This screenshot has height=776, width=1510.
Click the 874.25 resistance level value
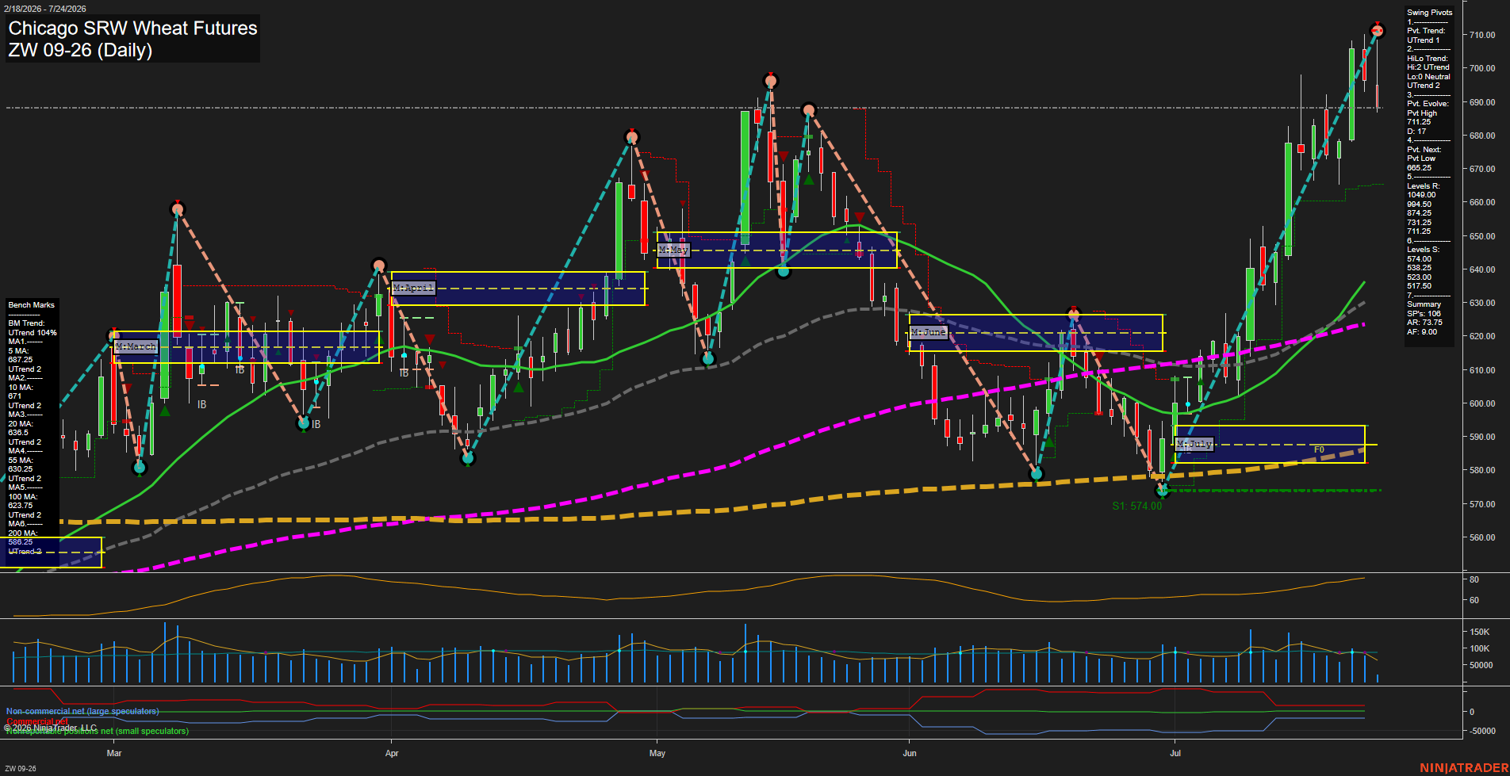(x=1420, y=213)
